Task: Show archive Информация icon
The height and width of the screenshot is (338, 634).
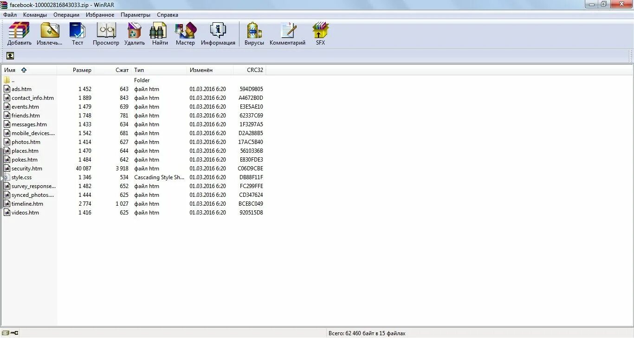Action: pyautogui.click(x=218, y=31)
